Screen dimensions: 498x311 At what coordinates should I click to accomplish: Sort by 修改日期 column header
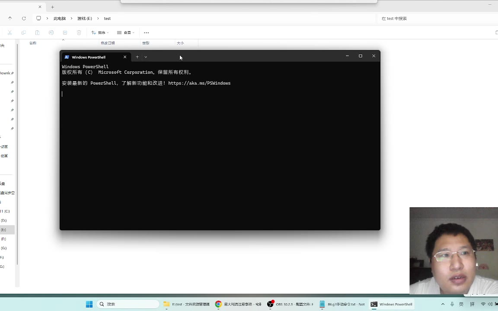coord(108,43)
